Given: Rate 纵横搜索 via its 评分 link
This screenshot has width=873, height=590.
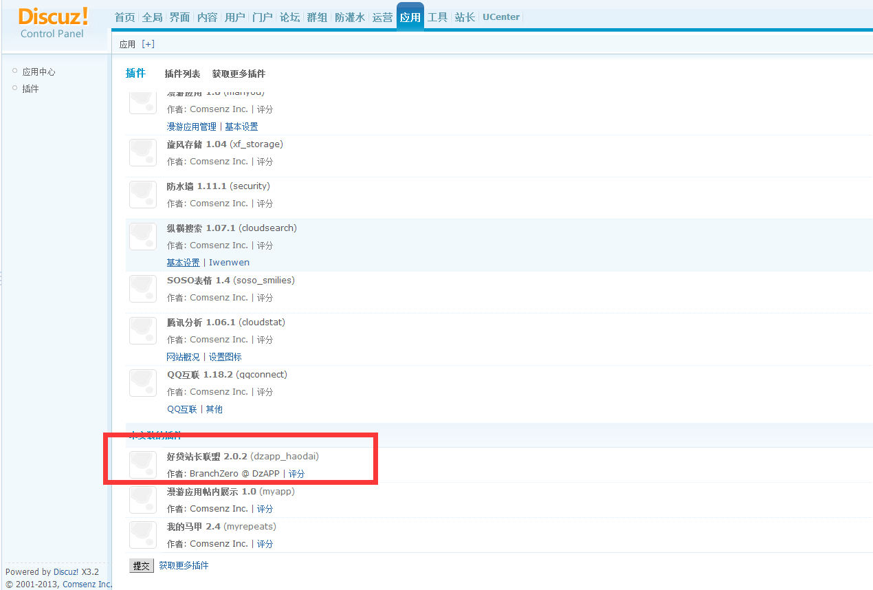Looking at the screenshot, I should tap(265, 245).
